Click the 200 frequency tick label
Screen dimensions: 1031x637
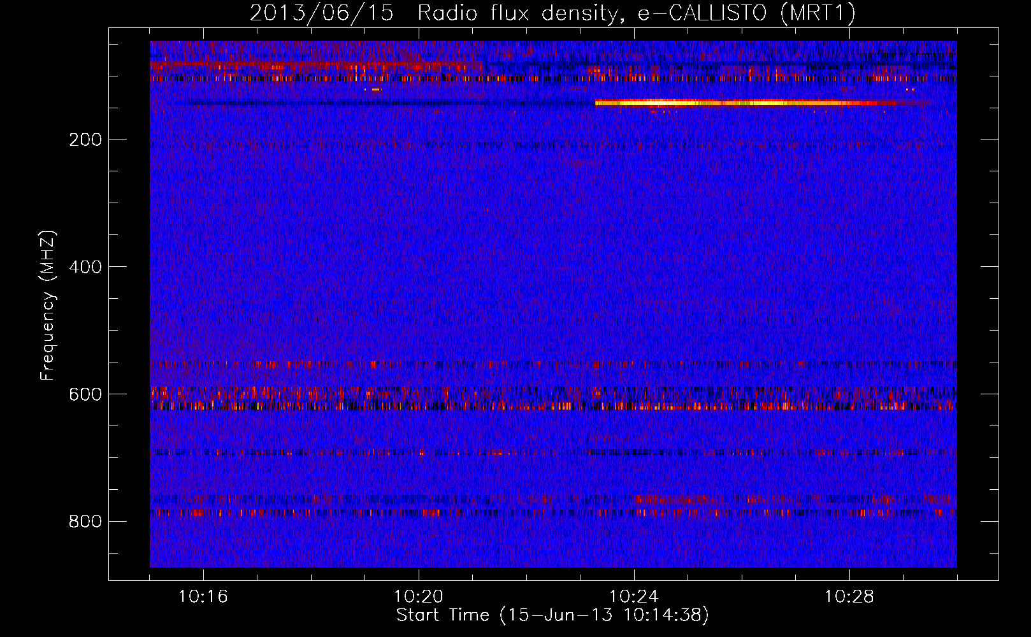click(85, 140)
